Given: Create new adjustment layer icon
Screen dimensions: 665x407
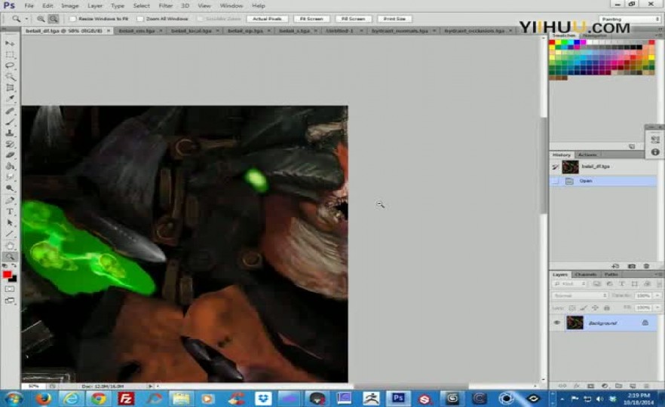Looking at the screenshot, I should pos(605,386).
